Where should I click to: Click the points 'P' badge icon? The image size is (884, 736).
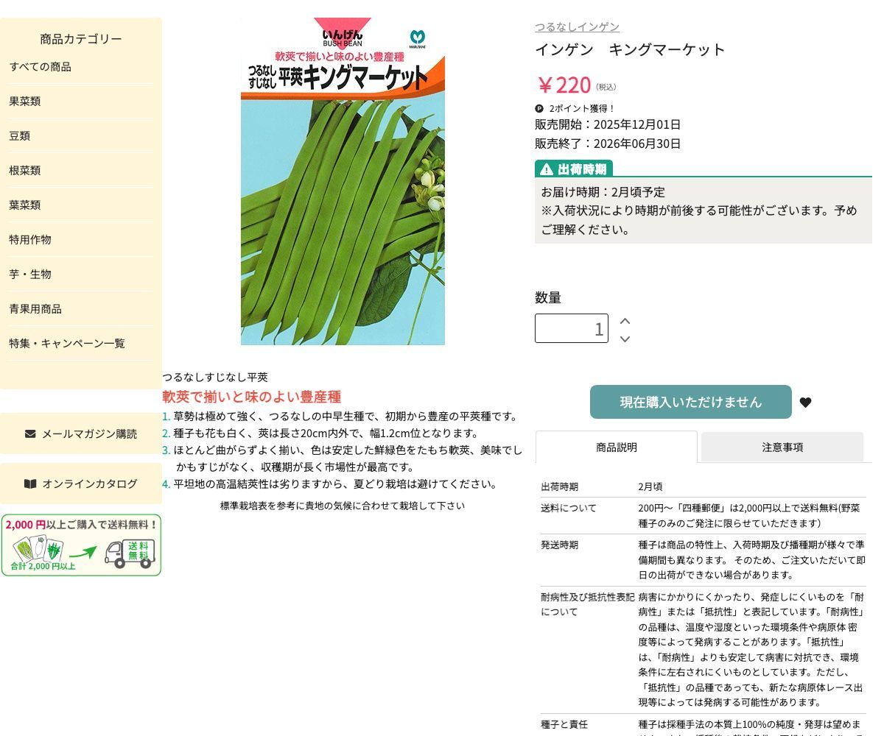pyautogui.click(x=539, y=109)
